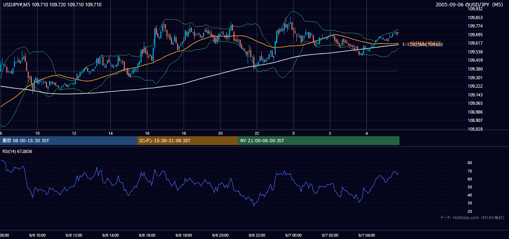Click the 50 level on the RSI scale

(x=470, y=187)
